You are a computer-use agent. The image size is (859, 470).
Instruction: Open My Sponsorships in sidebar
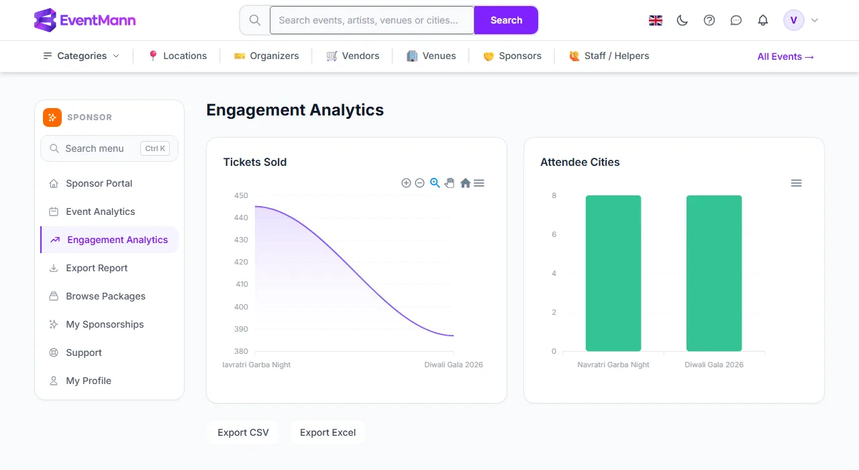(109, 324)
